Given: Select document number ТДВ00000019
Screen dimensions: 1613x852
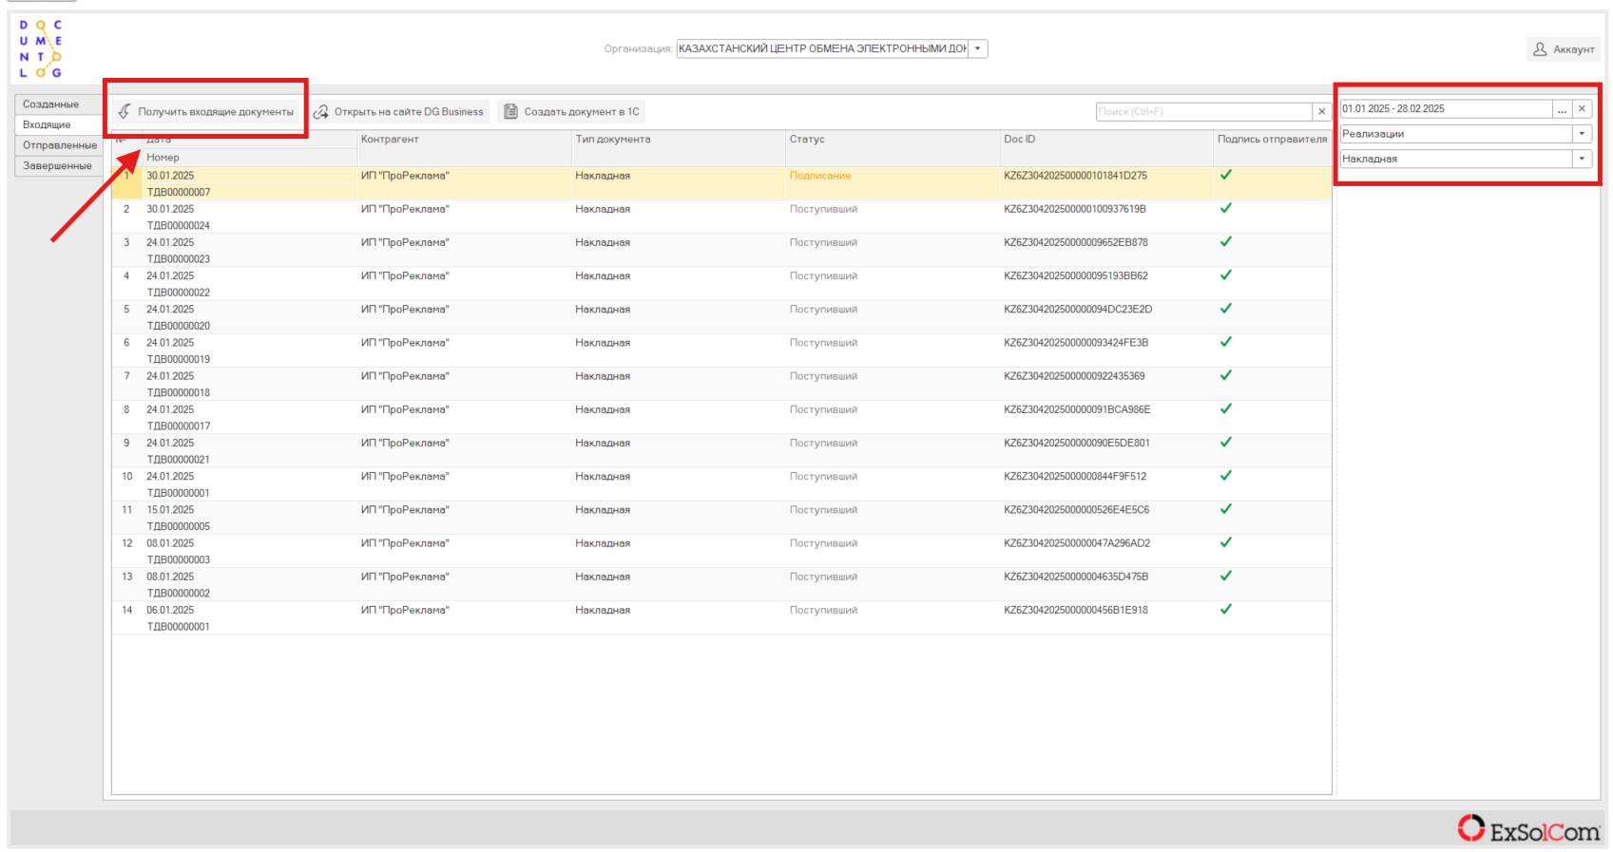Looking at the screenshot, I should (179, 359).
